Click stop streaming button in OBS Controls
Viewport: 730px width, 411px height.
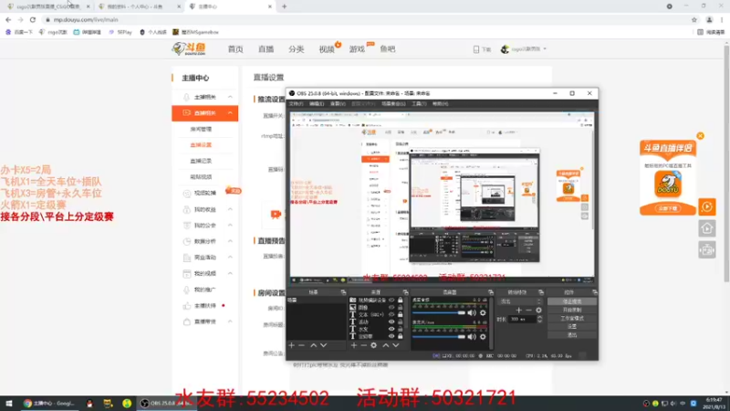point(572,301)
